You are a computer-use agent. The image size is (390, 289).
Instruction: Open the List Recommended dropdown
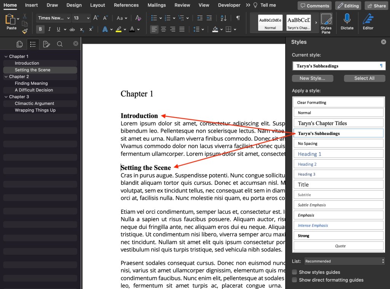pos(344,261)
